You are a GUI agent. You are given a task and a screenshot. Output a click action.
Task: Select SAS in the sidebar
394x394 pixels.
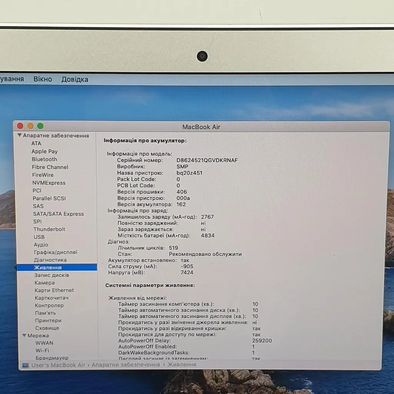(38, 206)
